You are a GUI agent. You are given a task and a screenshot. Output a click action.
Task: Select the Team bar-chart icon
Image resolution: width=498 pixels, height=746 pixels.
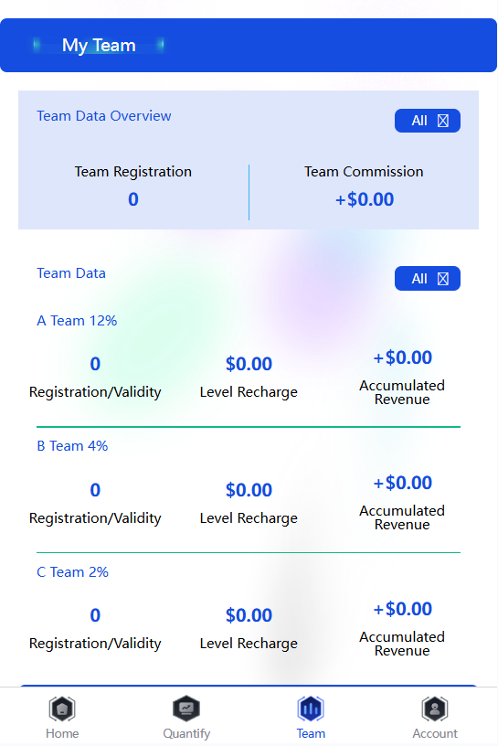point(311,709)
